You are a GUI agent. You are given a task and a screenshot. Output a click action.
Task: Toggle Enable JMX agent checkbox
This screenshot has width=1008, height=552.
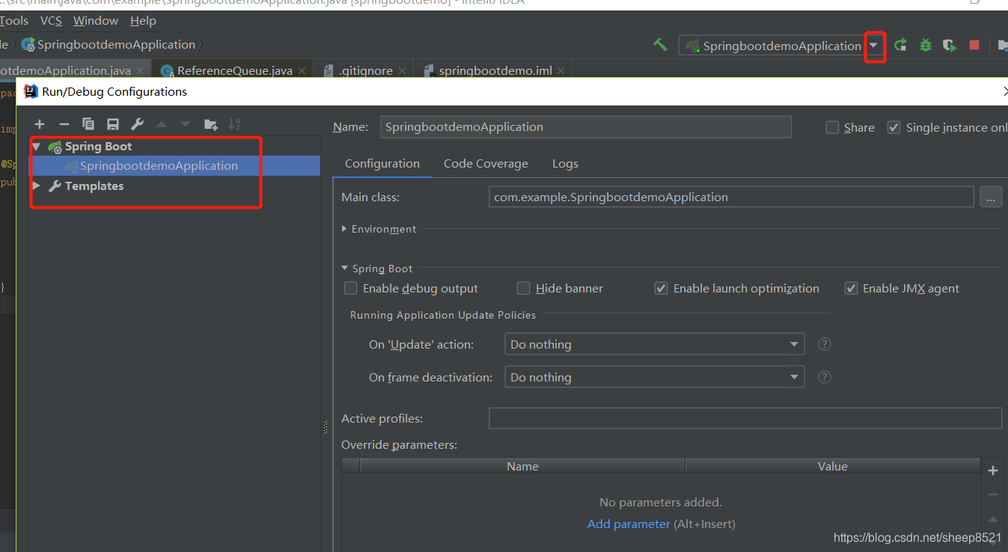point(851,288)
